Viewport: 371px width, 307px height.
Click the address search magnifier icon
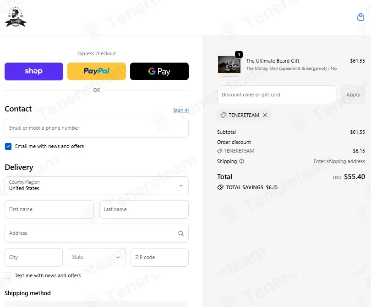pyautogui.click(x=181, y=233)
